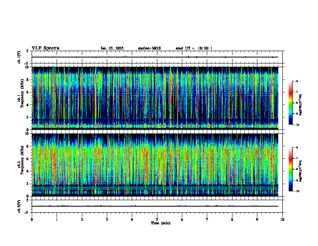Viewport: 318px width, 246px height.
Task: Click the time axis tick label "9"
Action: point(257,219)
